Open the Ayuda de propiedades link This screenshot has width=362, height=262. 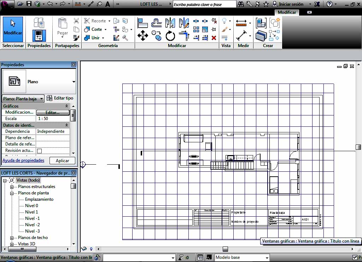[23, 160]
